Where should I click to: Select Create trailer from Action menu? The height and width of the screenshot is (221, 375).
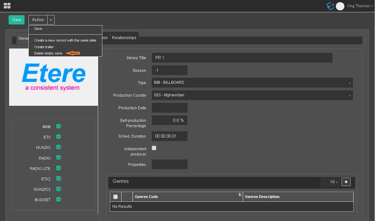44,47
